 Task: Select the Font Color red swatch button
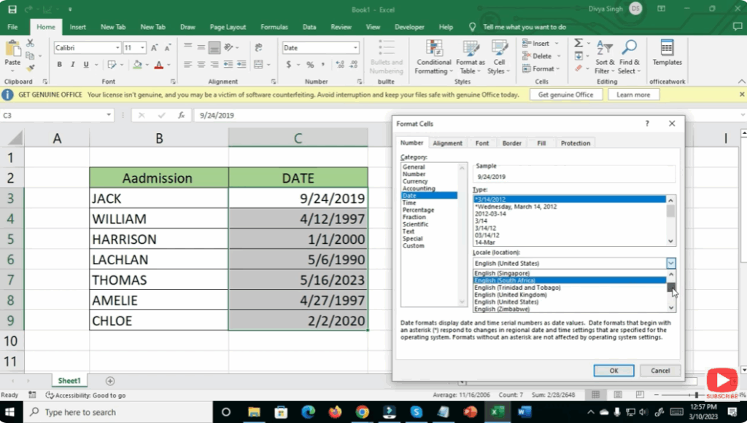[158, 65]
